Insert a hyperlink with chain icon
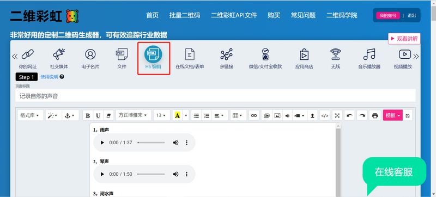Viewport: 436px width, 197px height. coord(253,115)
